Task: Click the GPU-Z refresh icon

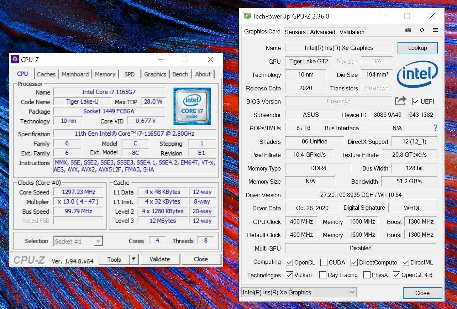Action: click(422, 30)
